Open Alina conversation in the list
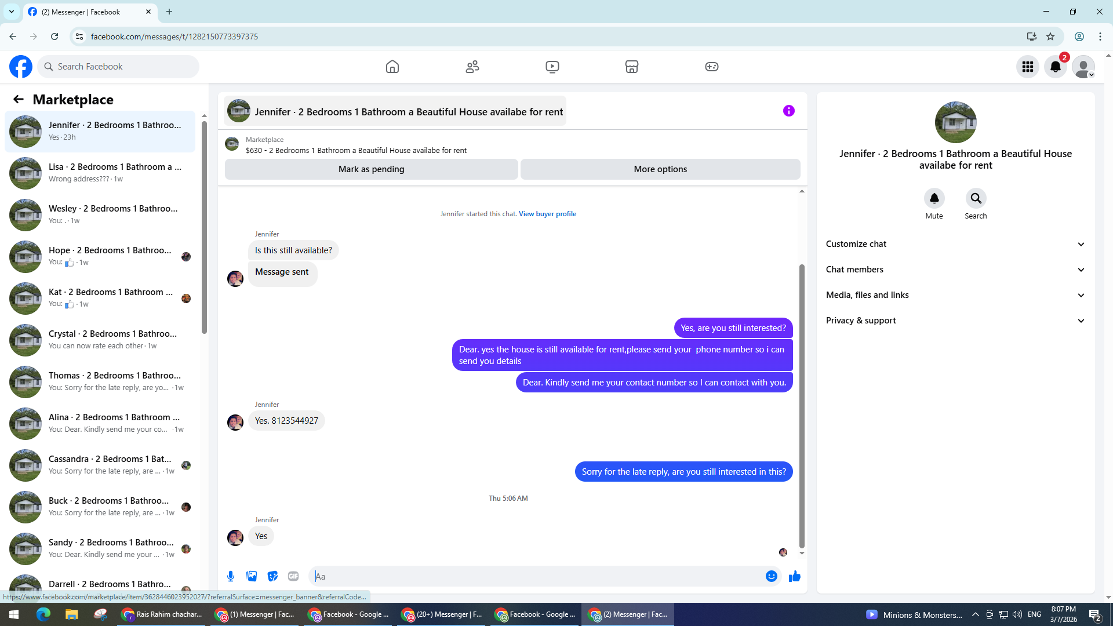Image resolution: width=1113 pixels, height=626 pixels. click(x=100, y=423)
